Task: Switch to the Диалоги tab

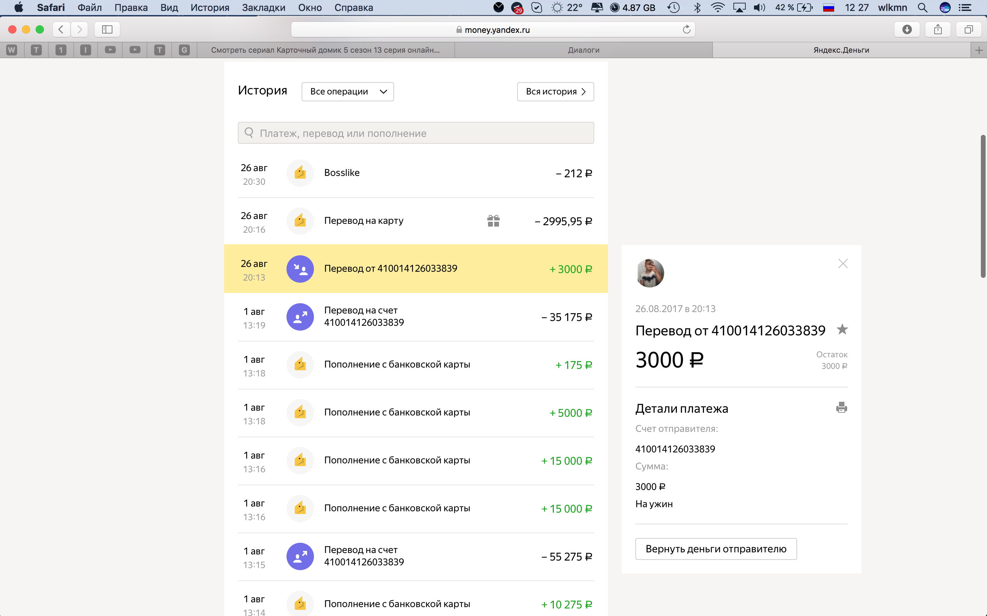Action: [x=583, y=50]
